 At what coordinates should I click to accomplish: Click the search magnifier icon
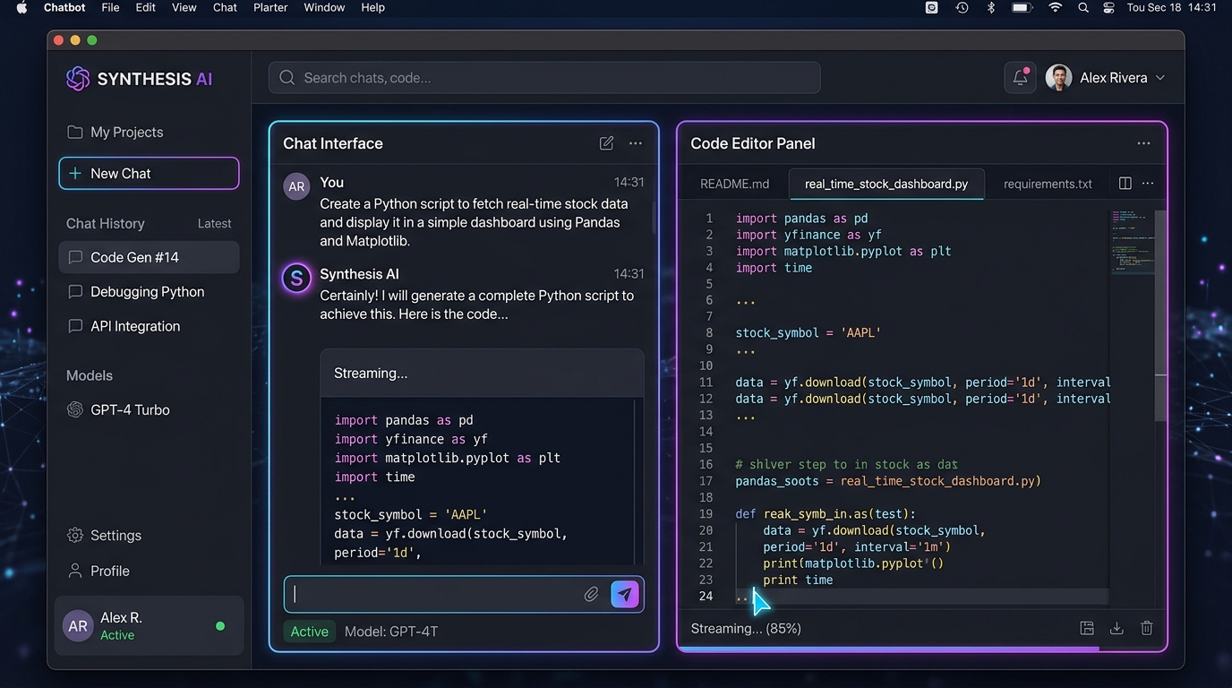pyautogui.click(x=287, y=78)
